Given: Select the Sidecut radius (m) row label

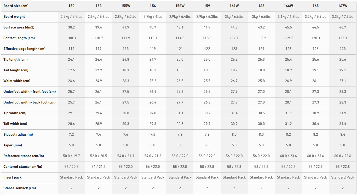Looking at the screenshot, I should (x=18, y=134).
